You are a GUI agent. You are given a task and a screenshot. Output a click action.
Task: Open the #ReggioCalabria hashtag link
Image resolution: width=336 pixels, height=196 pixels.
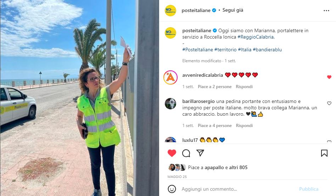pos(256,37)
